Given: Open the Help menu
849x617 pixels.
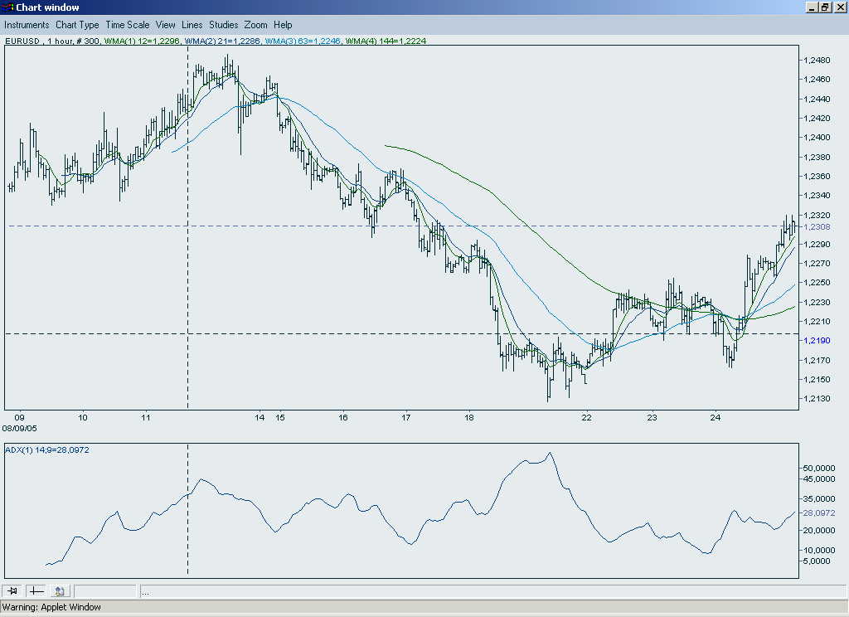Looking at the screenshot, I should click(283, 25).
